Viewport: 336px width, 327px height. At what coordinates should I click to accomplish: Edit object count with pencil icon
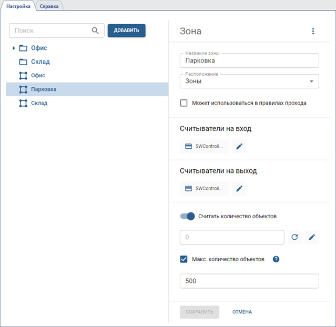click(x=312, y=237)
